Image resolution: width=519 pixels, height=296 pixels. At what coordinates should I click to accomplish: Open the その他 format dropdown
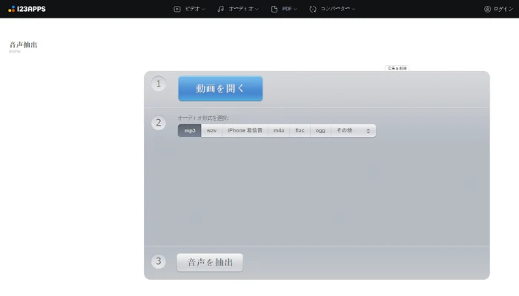coord(353,130)
